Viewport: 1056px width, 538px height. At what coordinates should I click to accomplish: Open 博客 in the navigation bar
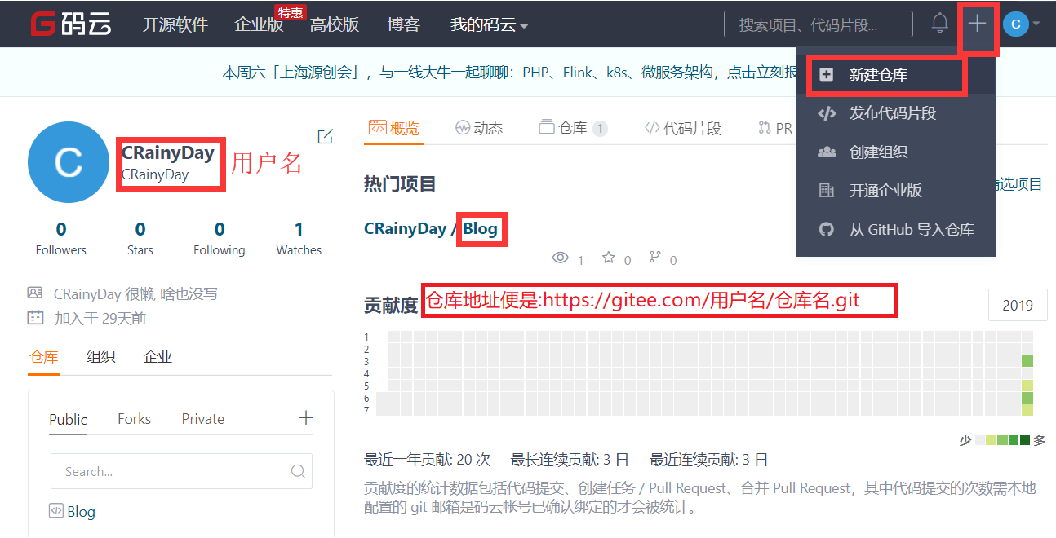[403, 24]
